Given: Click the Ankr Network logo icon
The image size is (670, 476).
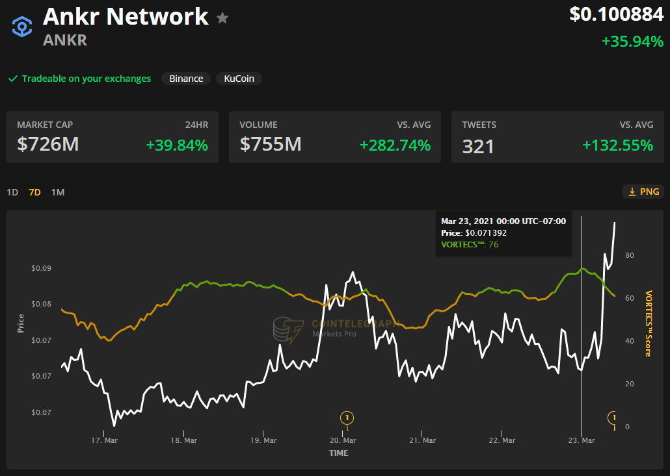Looking at the screenshot, I should coord(22,27).
